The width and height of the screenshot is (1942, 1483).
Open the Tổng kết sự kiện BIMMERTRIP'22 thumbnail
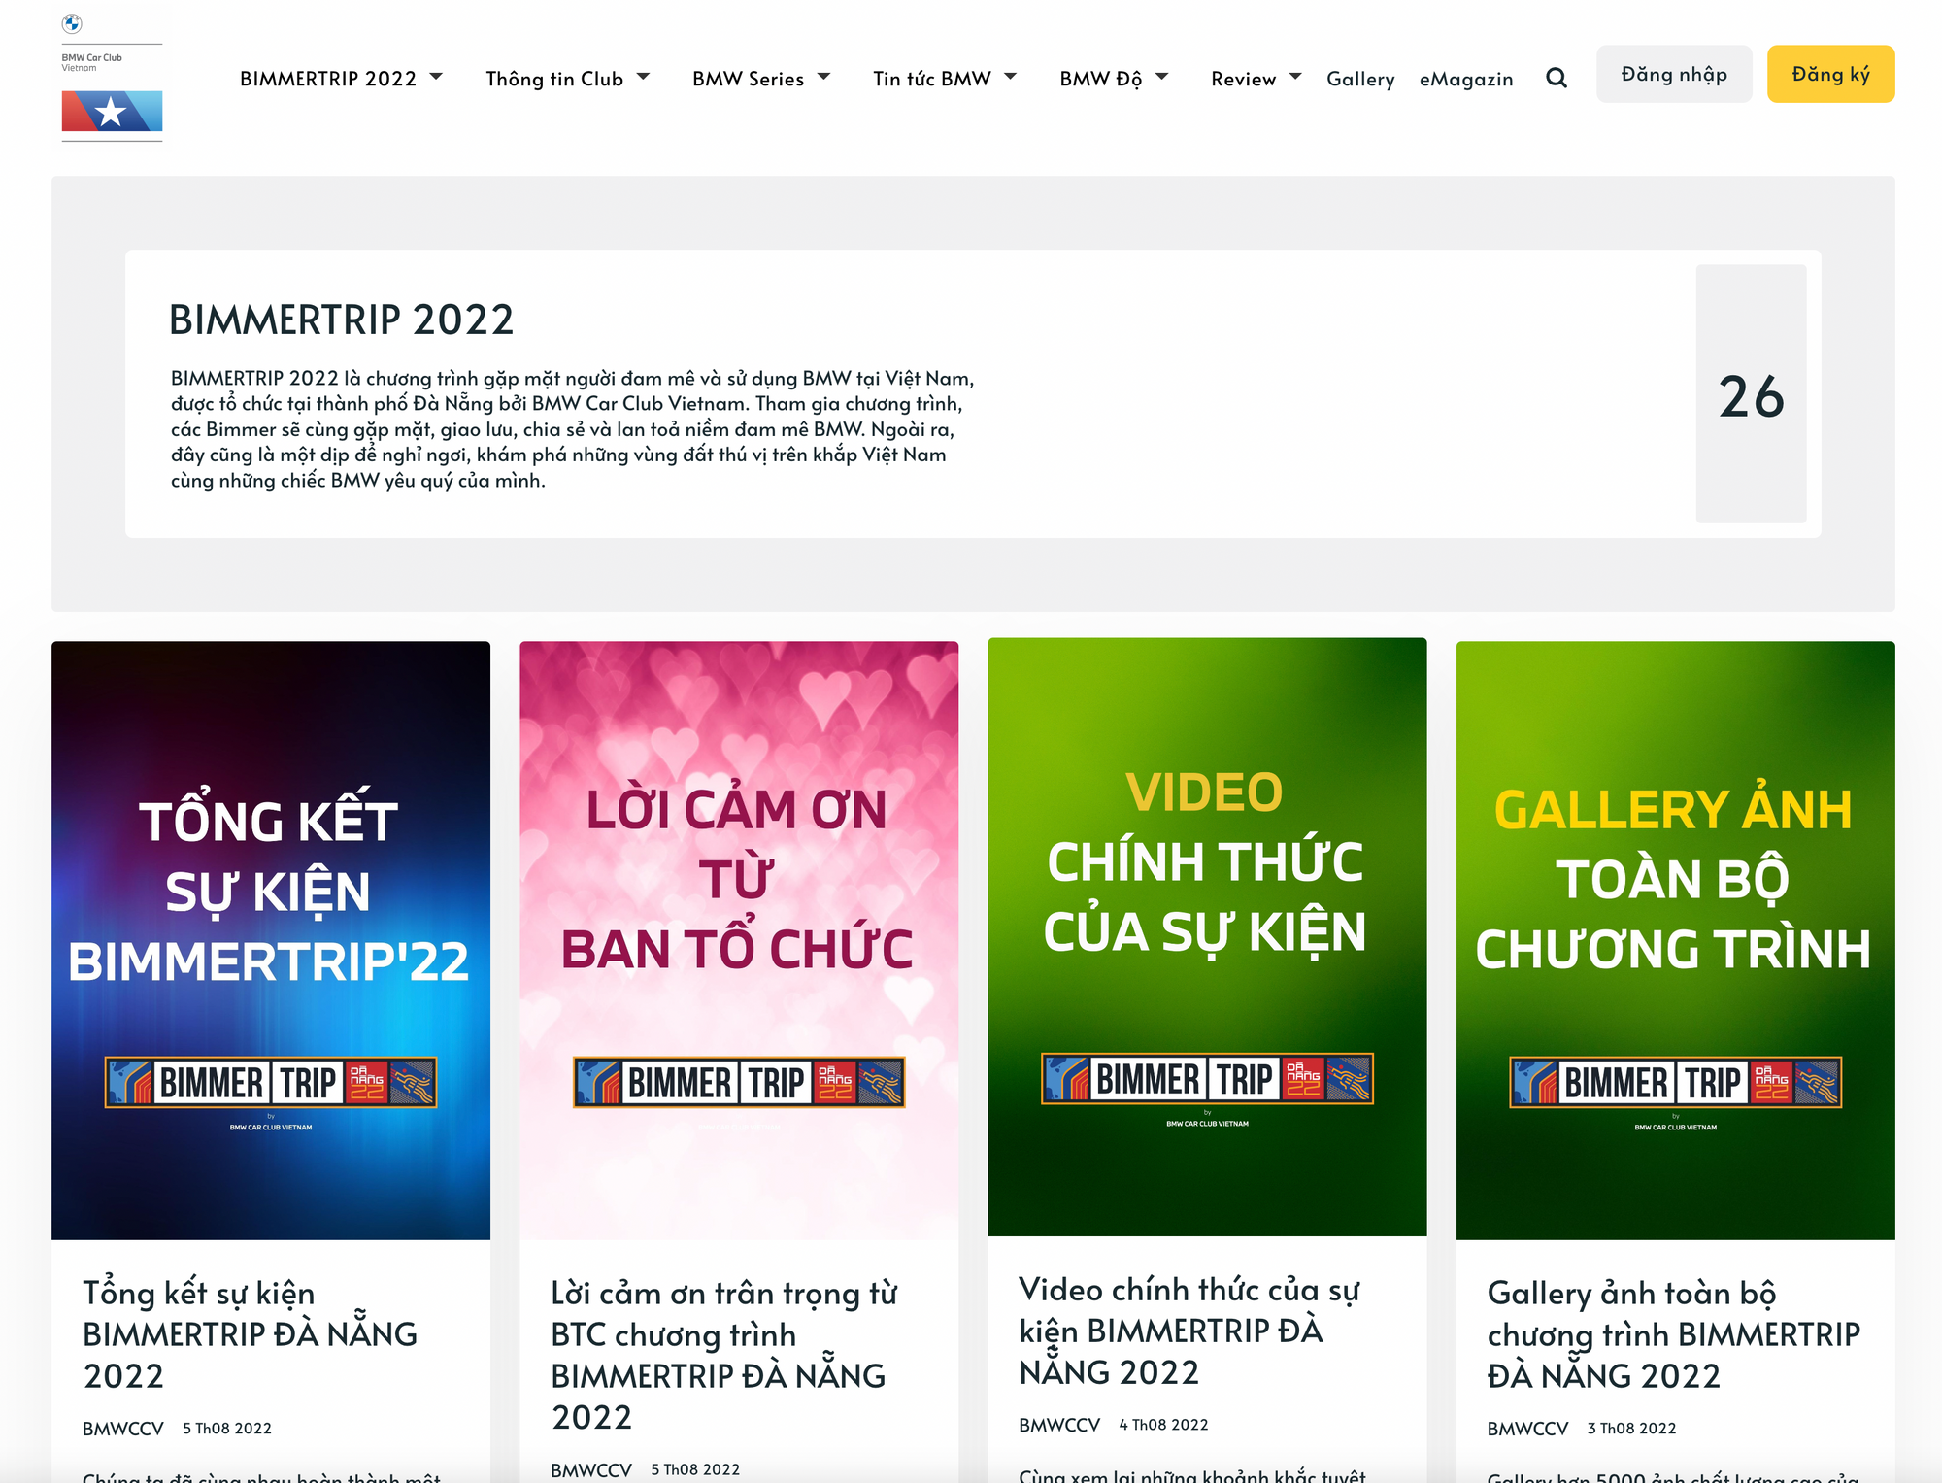click(x=271, y=940)
